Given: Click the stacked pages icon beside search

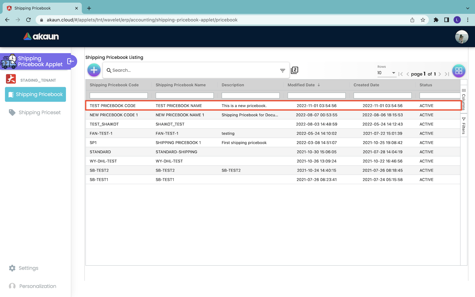Looking at the screenshot, I should point(295,70).
